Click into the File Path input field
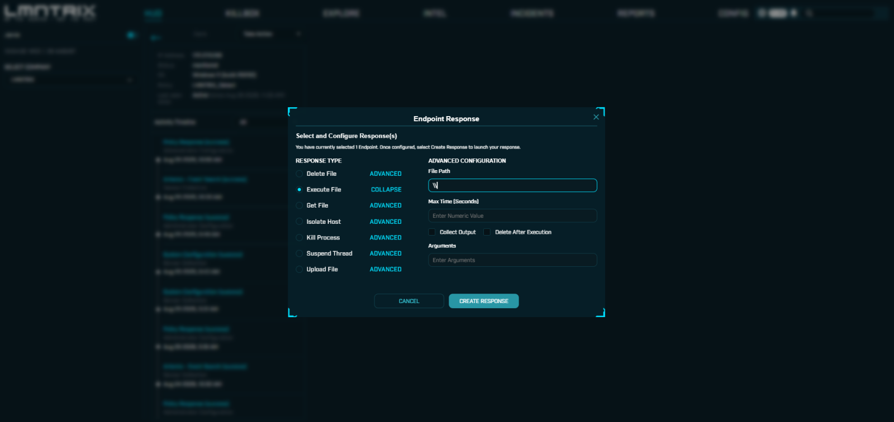The height and width of the screenshot is (422, 894). [x=512, y=185]
